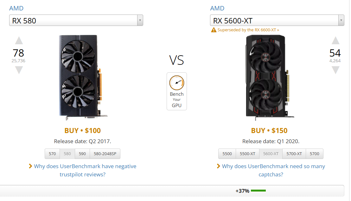351x201 pixels.
Task: Open the RX 5600-XT model dropdown
Action: [277, 21]
